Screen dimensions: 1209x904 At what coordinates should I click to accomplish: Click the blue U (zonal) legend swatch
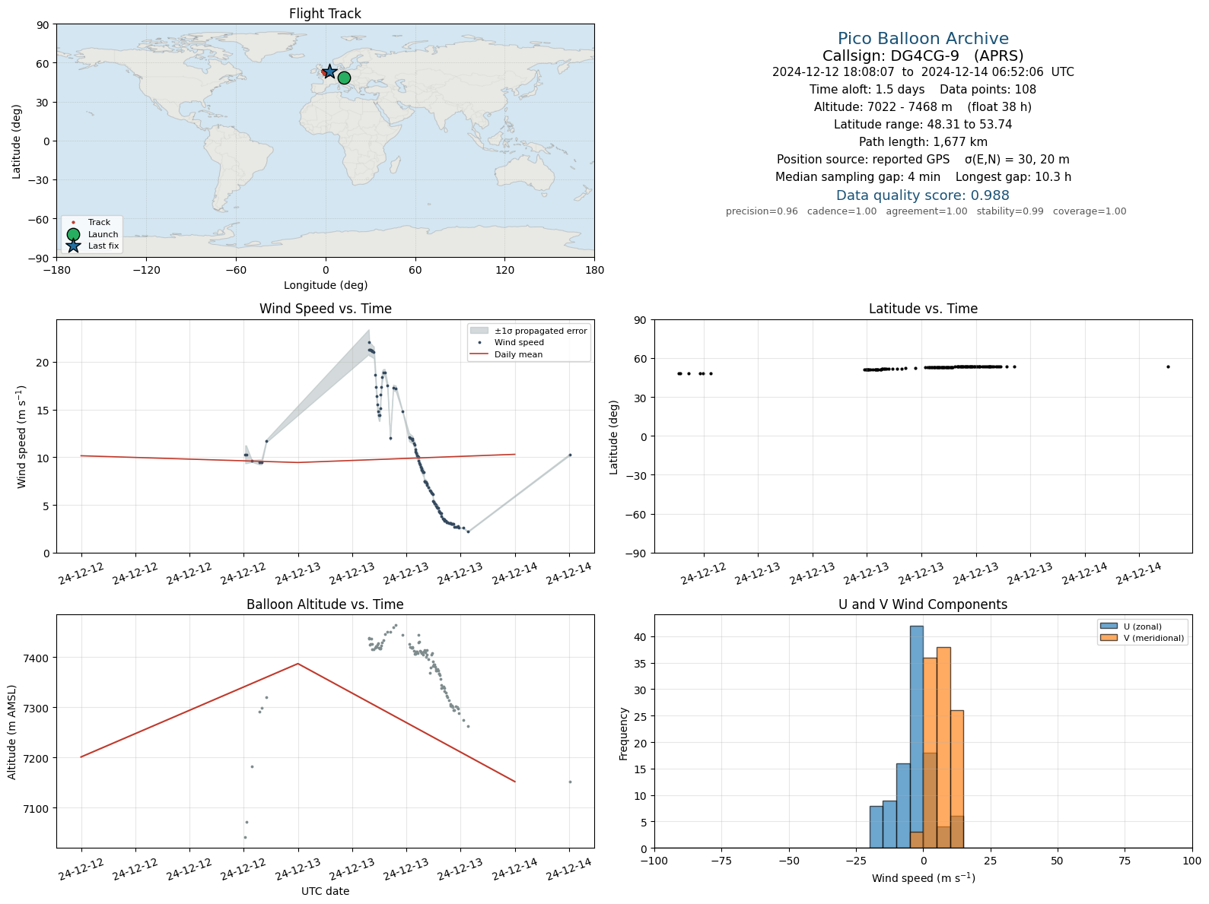[x=1109, y=626]
